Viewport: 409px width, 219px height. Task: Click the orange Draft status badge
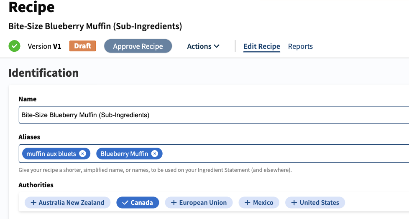pos(82,46)
